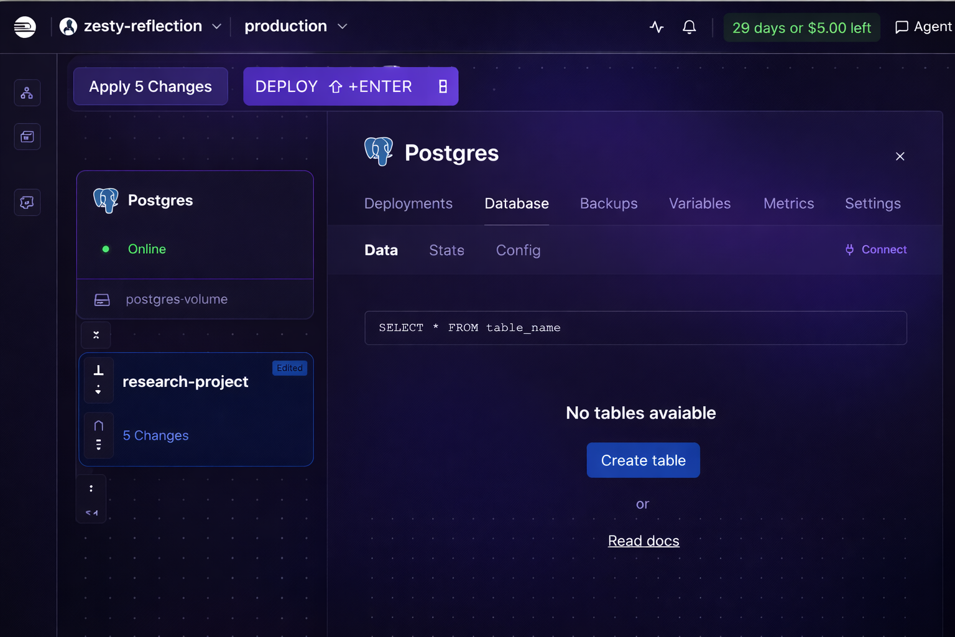This screenshot has width=955, height=637.
Task: Click the Railway logo in the header
Action: pos(25,27)
